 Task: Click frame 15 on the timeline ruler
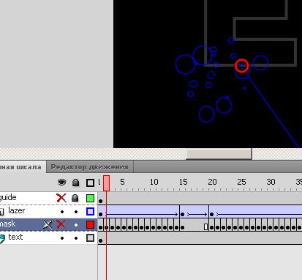tap(183, 182)
